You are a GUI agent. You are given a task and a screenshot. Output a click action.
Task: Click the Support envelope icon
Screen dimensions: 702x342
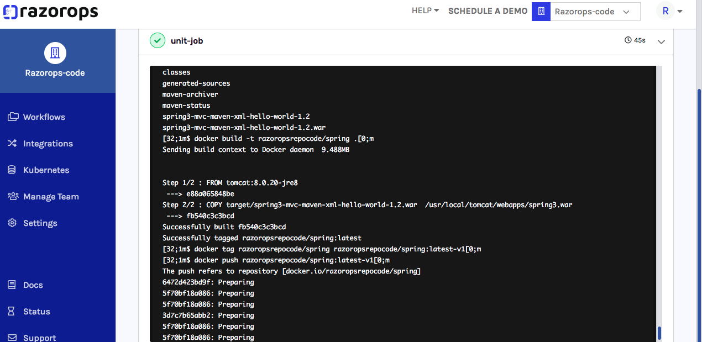(12, 338)
